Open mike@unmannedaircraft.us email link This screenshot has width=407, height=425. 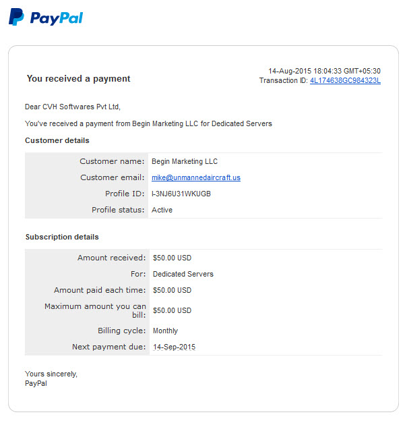196,177
